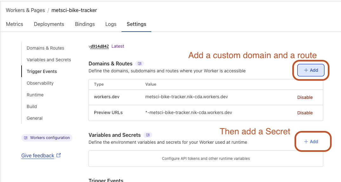Image resolution: width=341 pixels, height=182 pixels.
Task: Click the Workers configuration badge icon
Action: [26, 137]
